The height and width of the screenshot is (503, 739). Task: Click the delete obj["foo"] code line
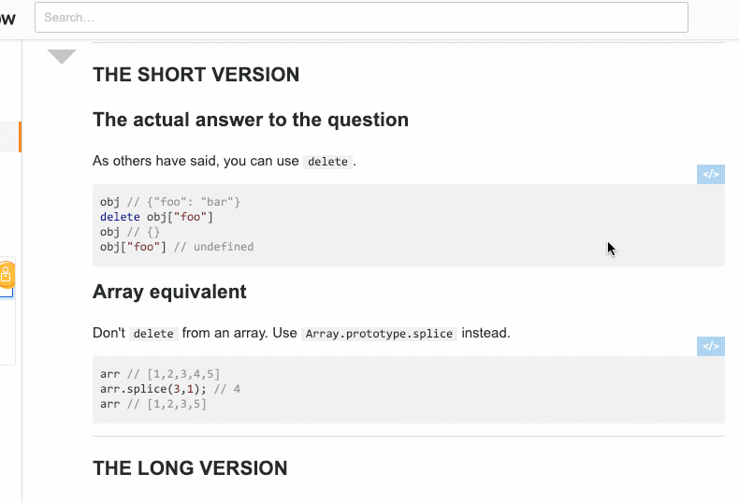pos(156,217)
